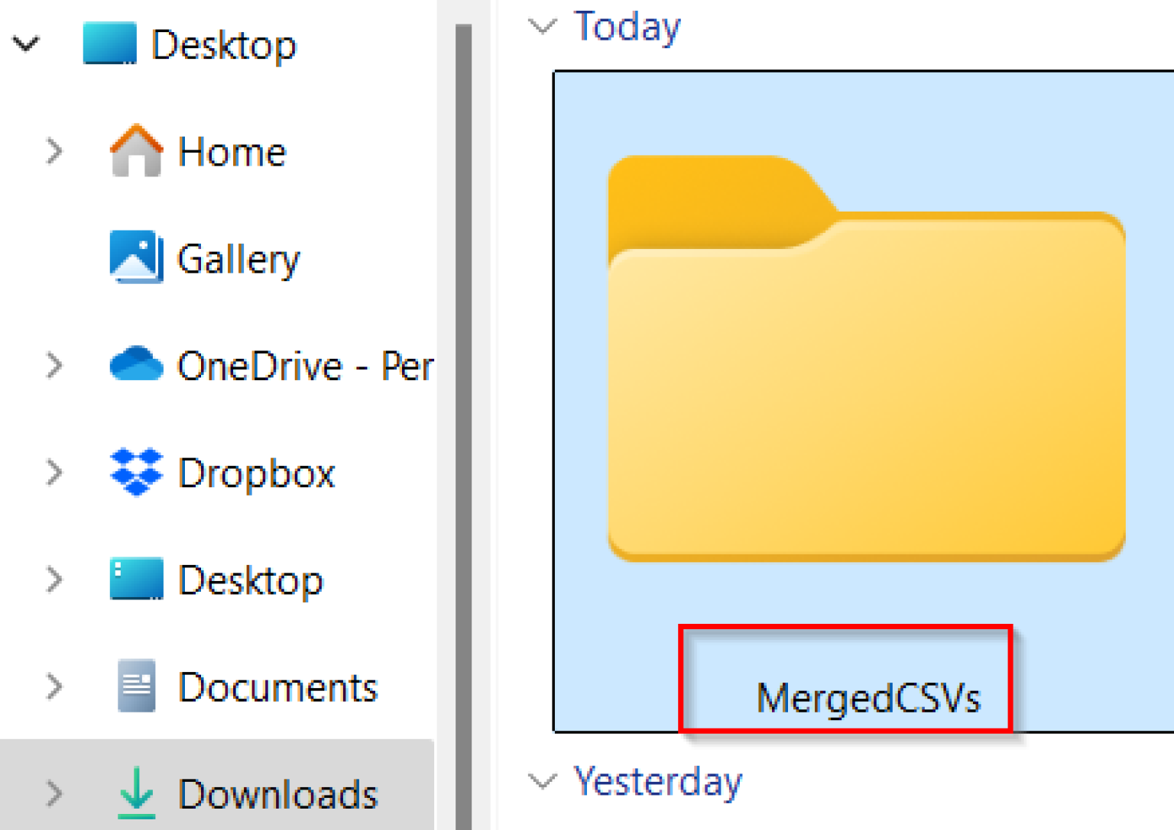Expand the Dropbox tree node
This screenshot has height=830, width=1174.
tap(54, 473)
